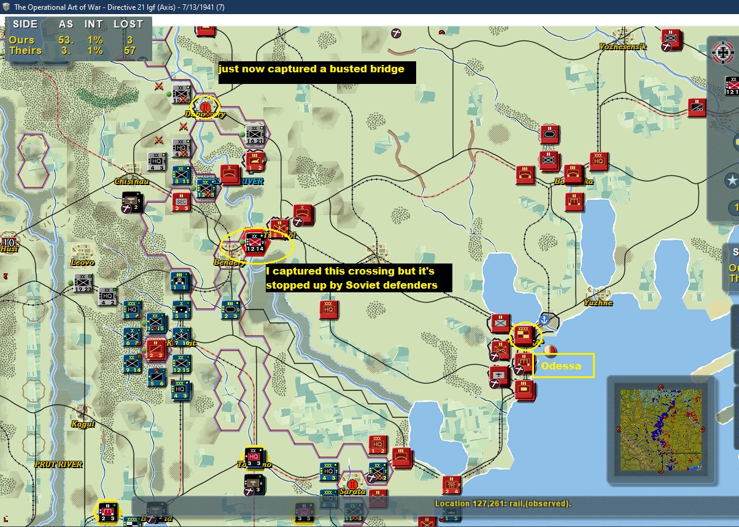Click the minimap overview
The image size is (739, 527).
pos(661,429)
